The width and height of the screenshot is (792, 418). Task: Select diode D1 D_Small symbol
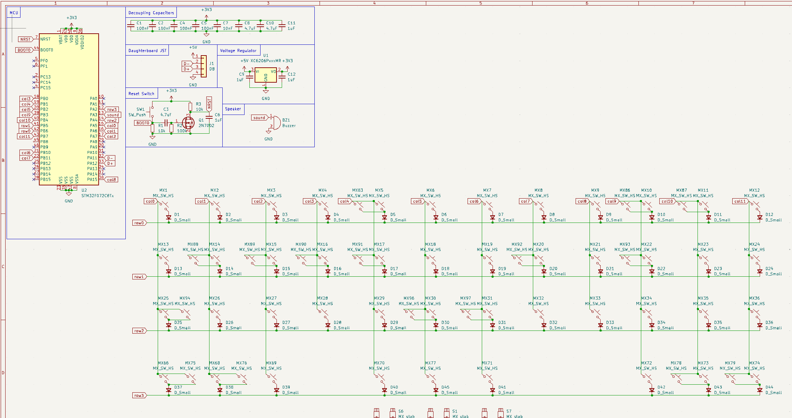(169, 218)
